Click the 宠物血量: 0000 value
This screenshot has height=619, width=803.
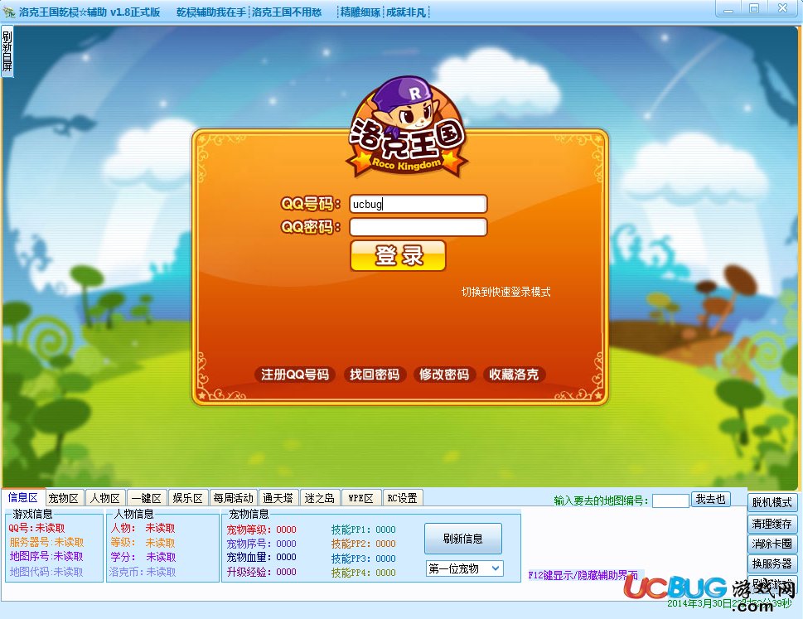click(x=261, y=557)
